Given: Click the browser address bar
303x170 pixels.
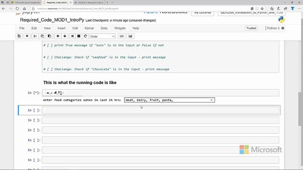Looking at the screenshot, I should [x=141, y=8].
